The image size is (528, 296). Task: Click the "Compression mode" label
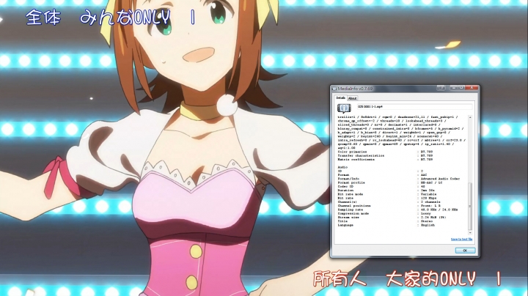click(353, 214)
